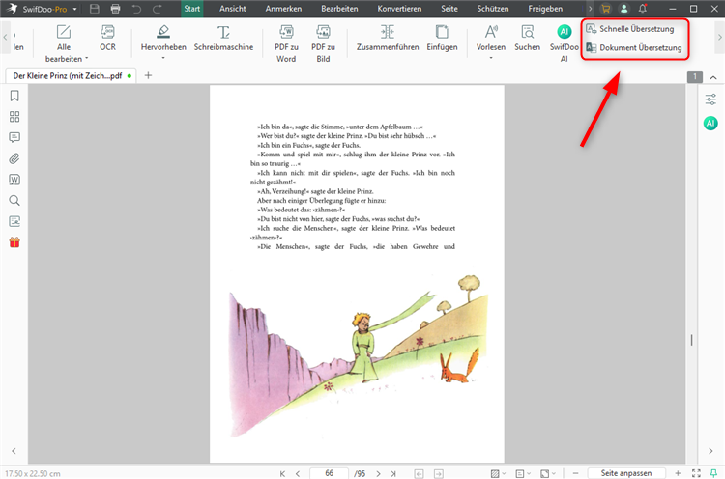
Task: Expand the Alle bearbeiten dropdown
Action: point(86,59)
